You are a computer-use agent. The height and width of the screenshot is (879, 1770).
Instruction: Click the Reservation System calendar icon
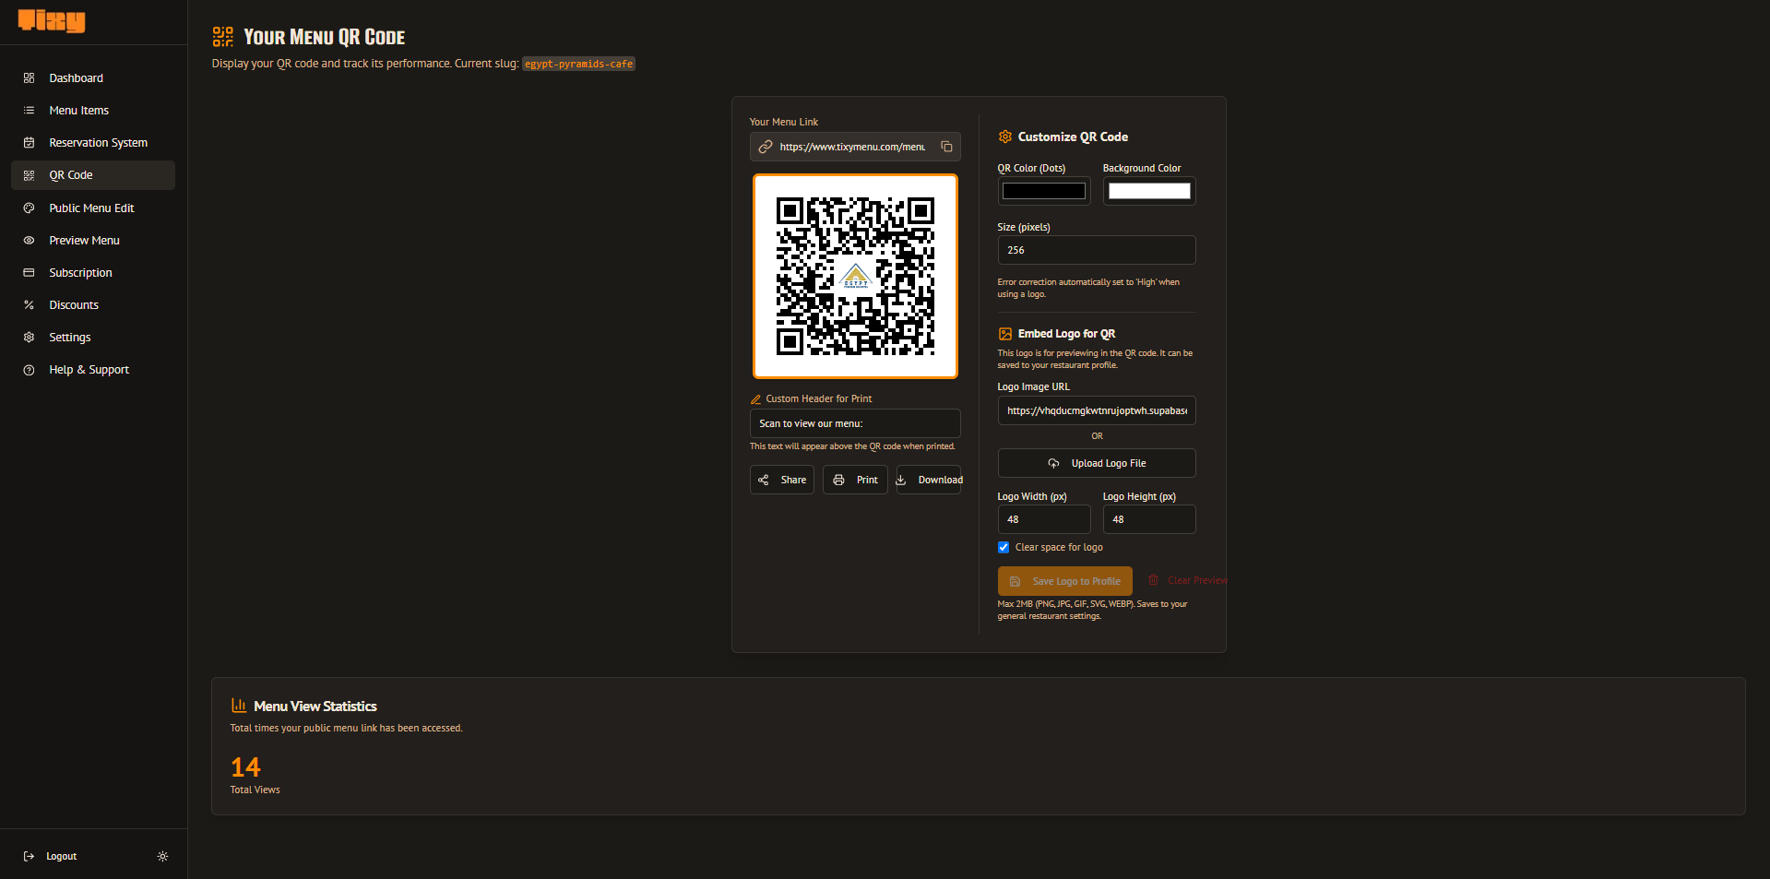click(29, 143)
